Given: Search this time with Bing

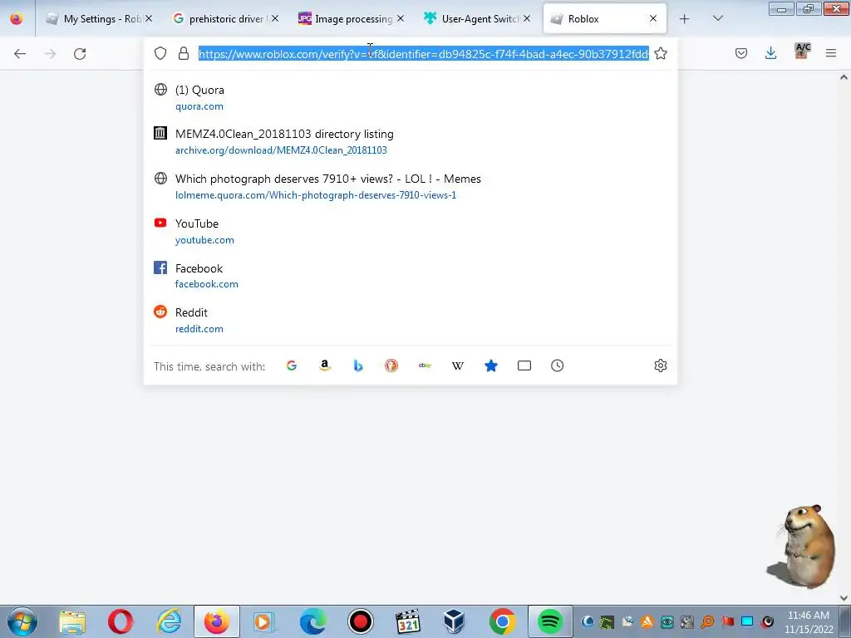Looking at the screenshot, I should pos(357,366).
